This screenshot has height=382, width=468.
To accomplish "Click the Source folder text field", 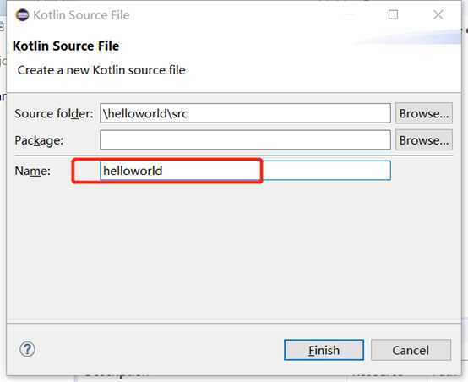I will pos(245,113).
